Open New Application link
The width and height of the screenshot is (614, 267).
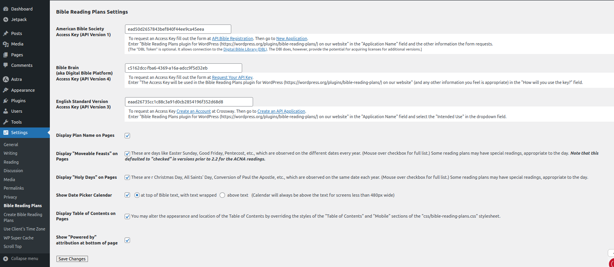click(x=292, y=38)
